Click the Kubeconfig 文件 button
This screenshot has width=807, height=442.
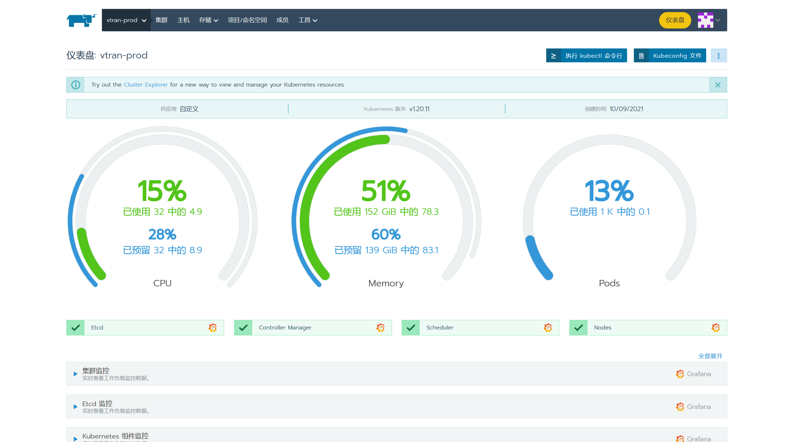point(670,56)
